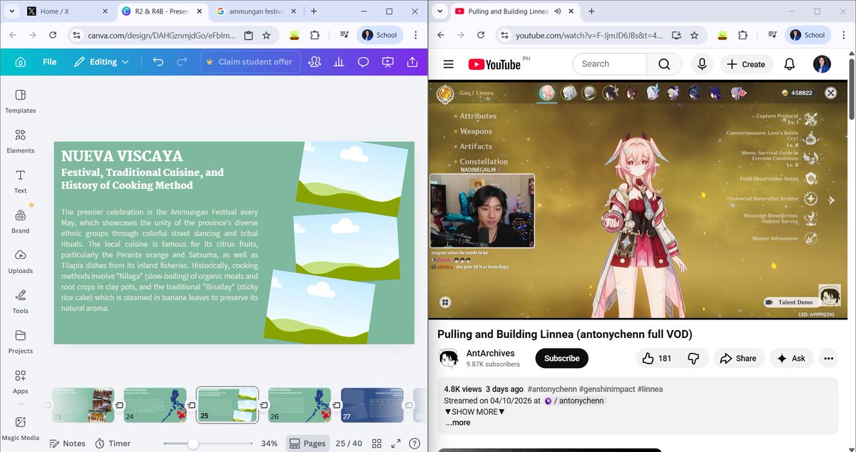The width and height of the screenshot is (856, 452).
Task: Click the Share button under video
Action: point(738,358)
